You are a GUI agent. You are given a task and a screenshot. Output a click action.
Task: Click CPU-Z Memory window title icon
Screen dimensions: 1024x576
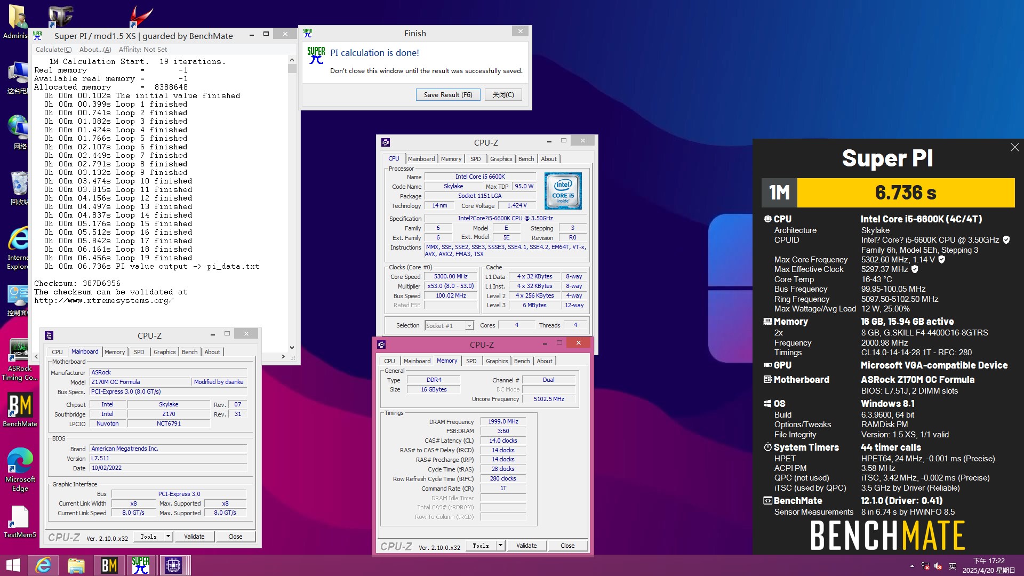click(x=381, y=345)
